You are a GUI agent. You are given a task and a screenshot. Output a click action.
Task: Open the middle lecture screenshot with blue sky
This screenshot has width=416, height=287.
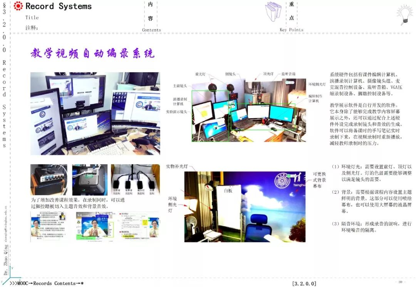96,227
